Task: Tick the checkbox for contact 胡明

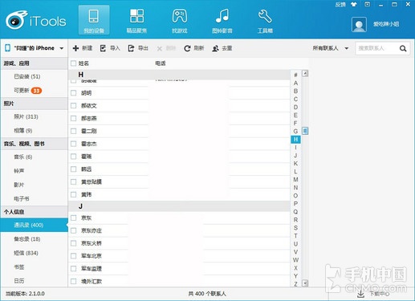Action: [73, 93]
